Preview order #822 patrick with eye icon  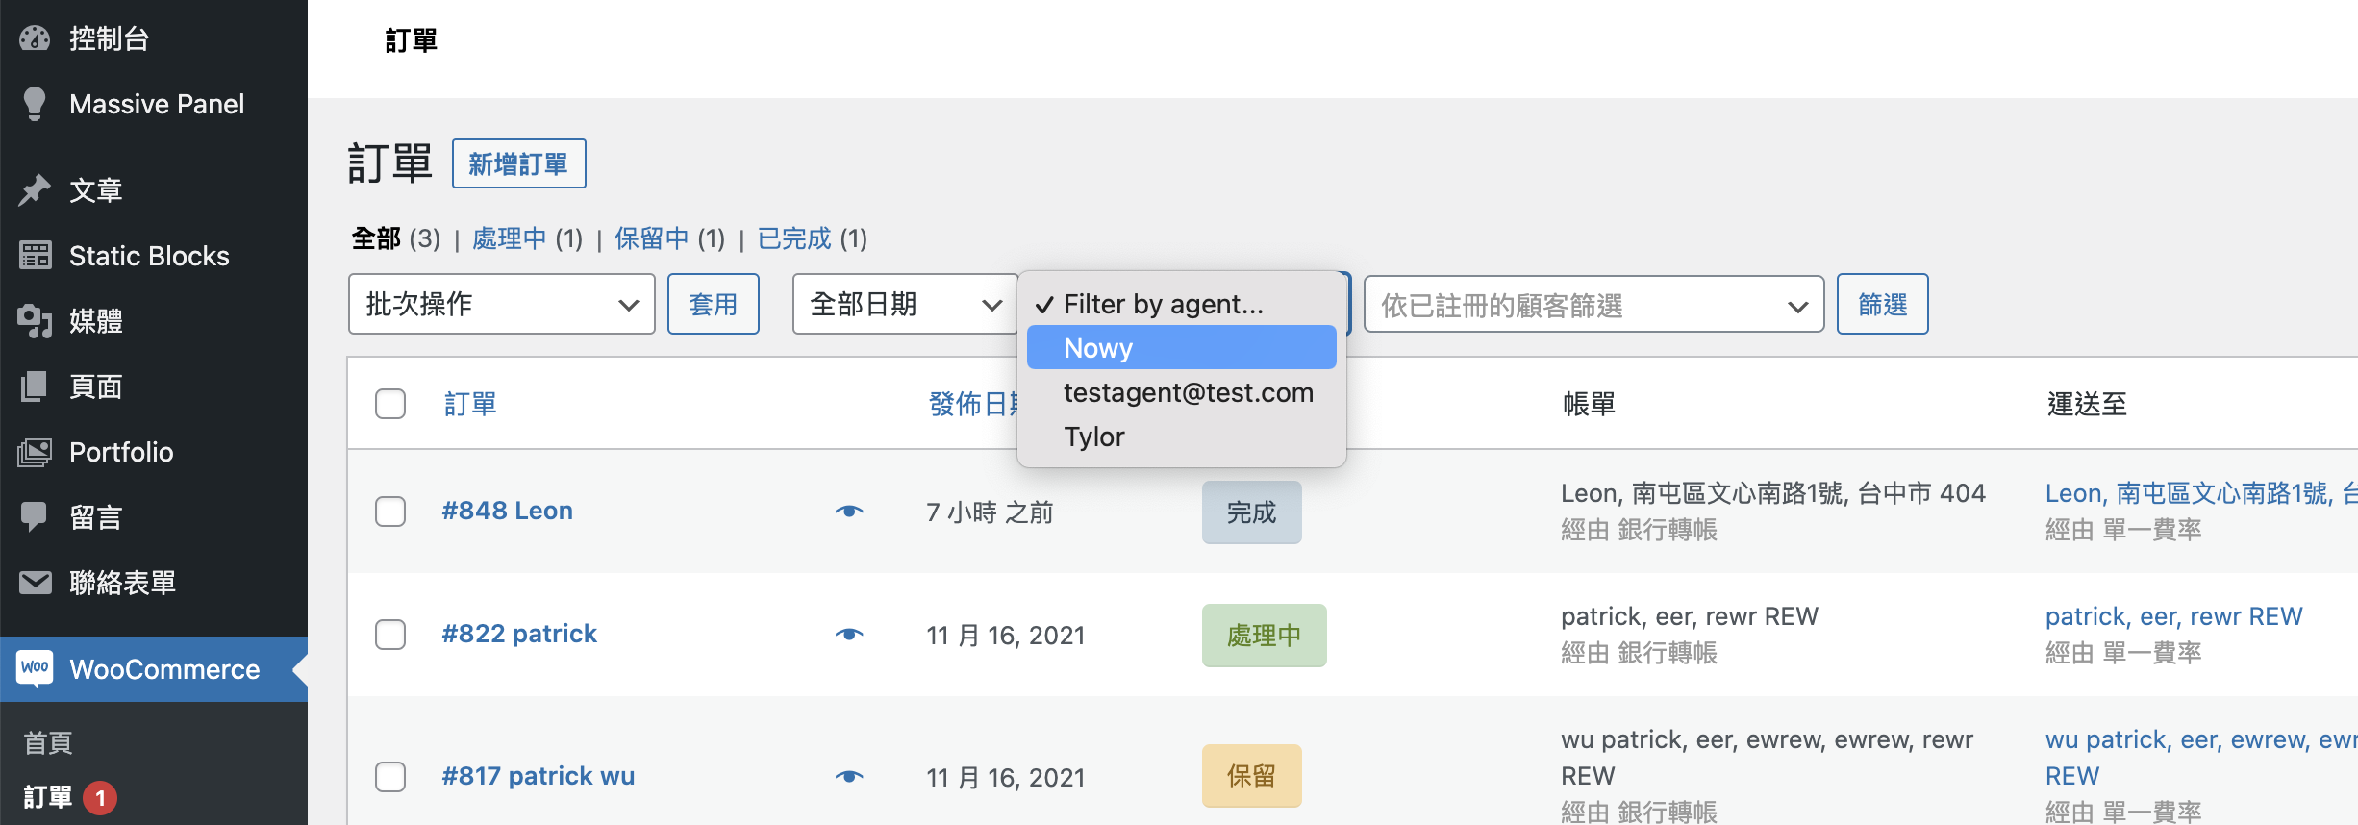coord(849,635)
